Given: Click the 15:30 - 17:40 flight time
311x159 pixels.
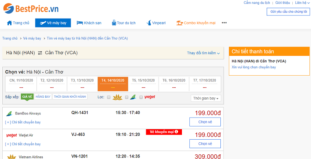Looking at the screenshot, I should point(128,113).
